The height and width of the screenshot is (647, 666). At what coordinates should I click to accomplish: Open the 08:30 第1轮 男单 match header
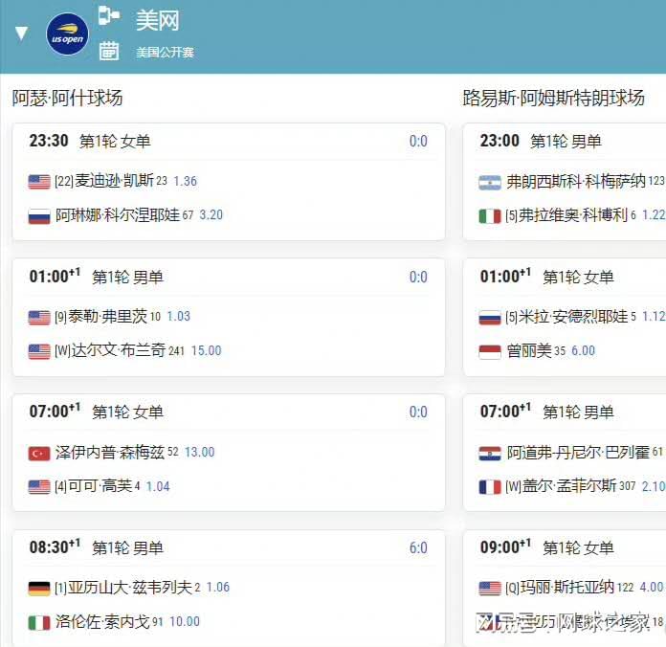[x=97, y=547]
